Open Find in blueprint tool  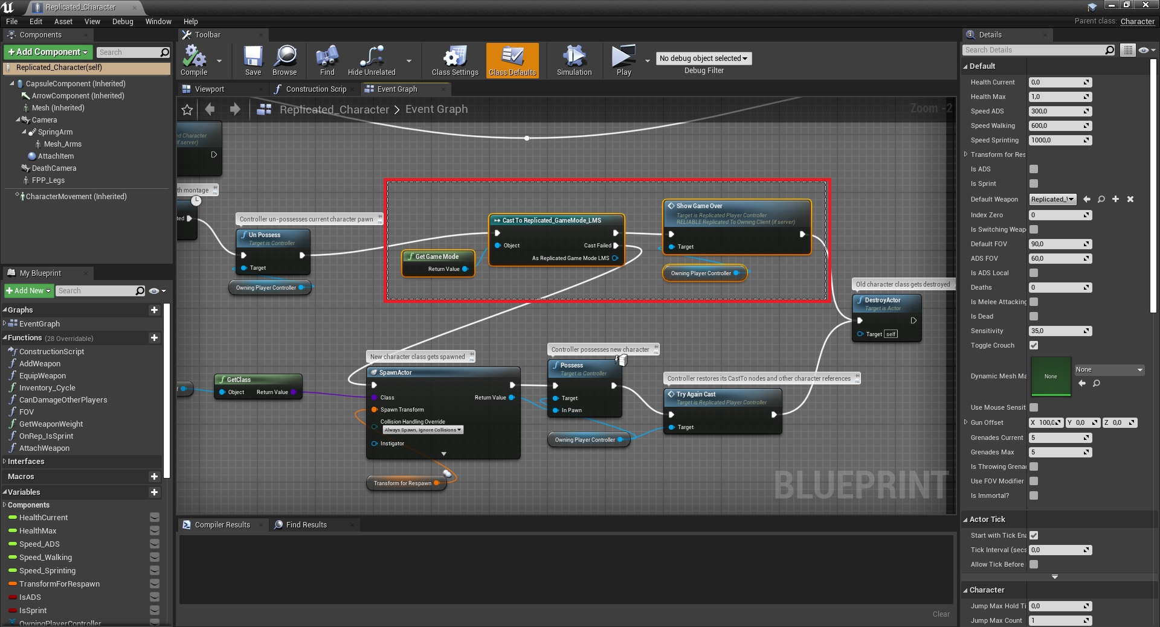(x=327, y=60)
